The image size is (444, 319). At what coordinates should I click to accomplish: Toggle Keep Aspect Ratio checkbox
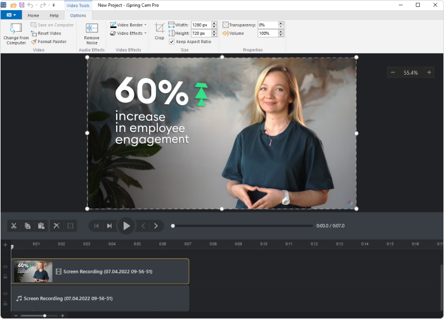pos(172,42)
